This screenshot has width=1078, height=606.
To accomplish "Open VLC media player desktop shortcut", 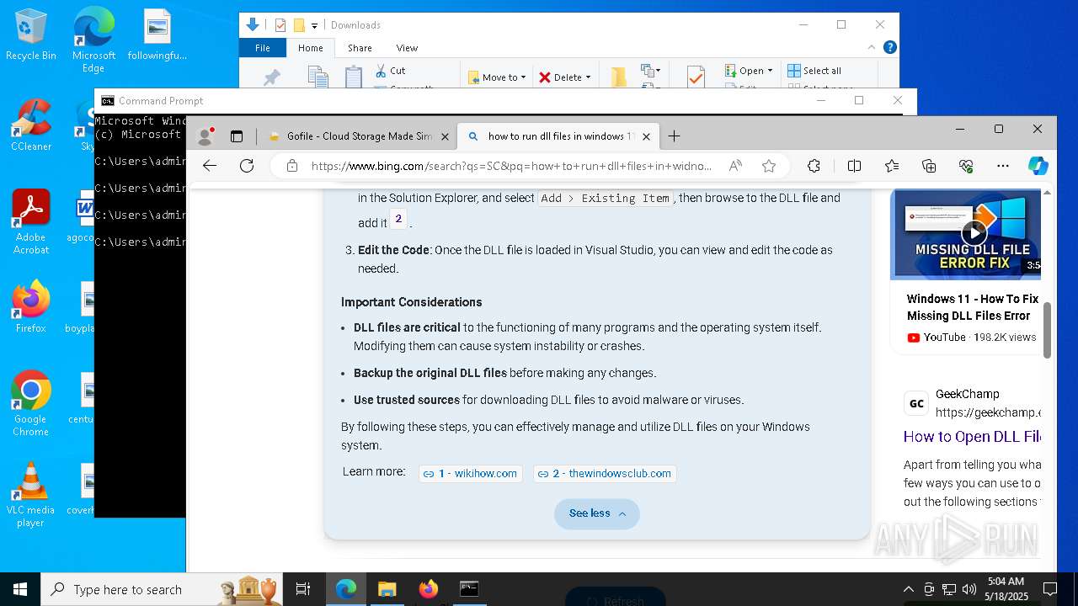I will (x=31, y=495).
